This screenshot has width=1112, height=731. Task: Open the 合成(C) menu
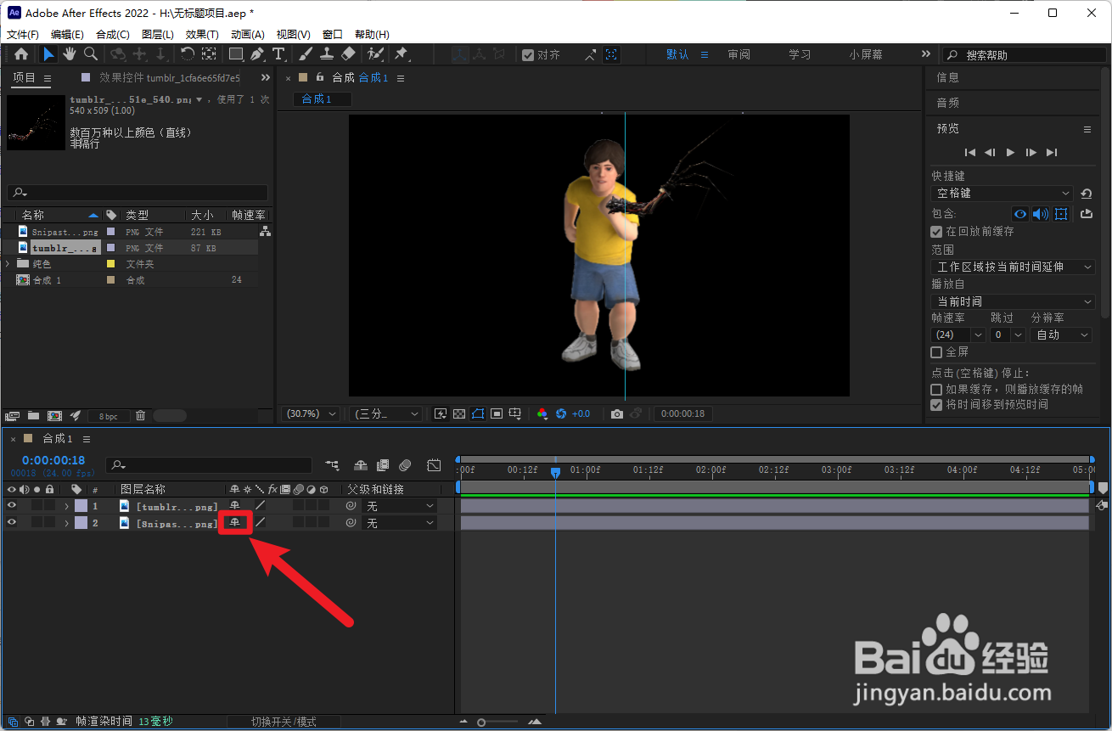[113, 35]
